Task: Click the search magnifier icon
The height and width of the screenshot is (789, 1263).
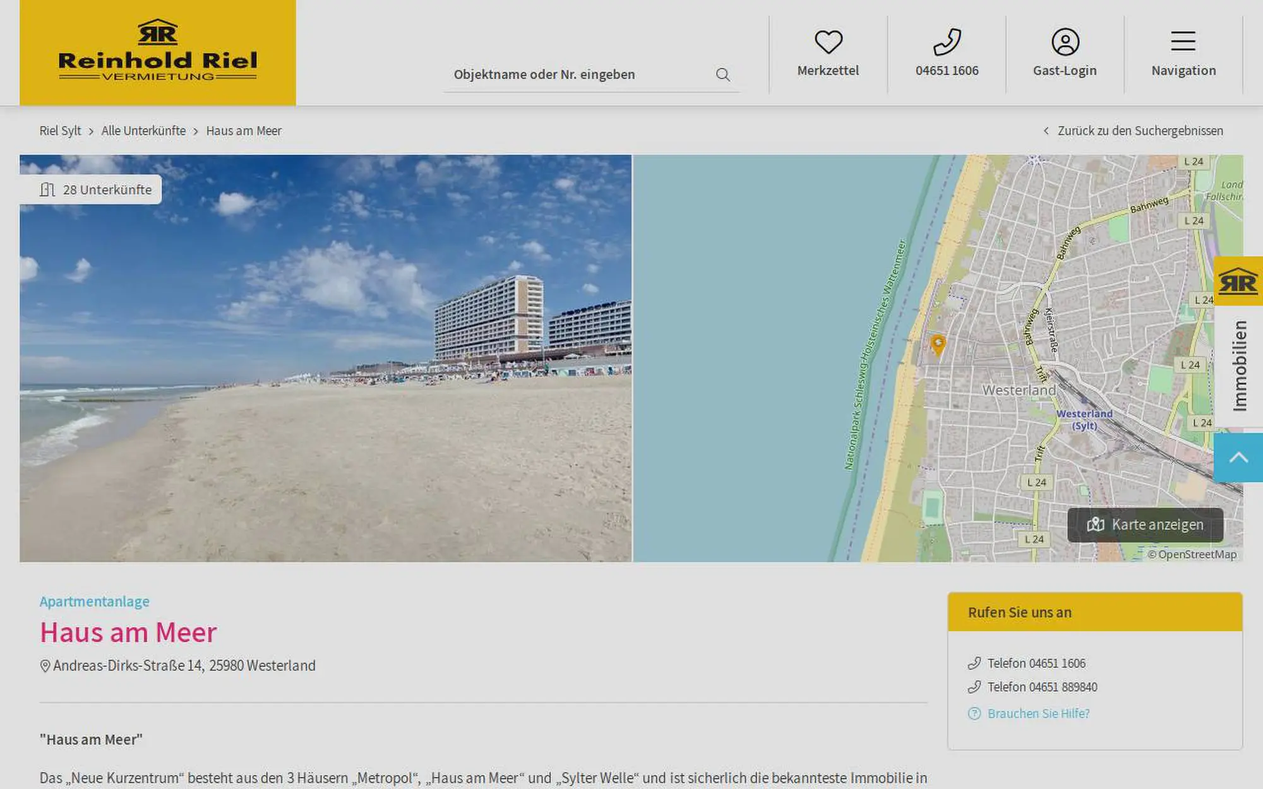Action: click(x=723, y=75)
